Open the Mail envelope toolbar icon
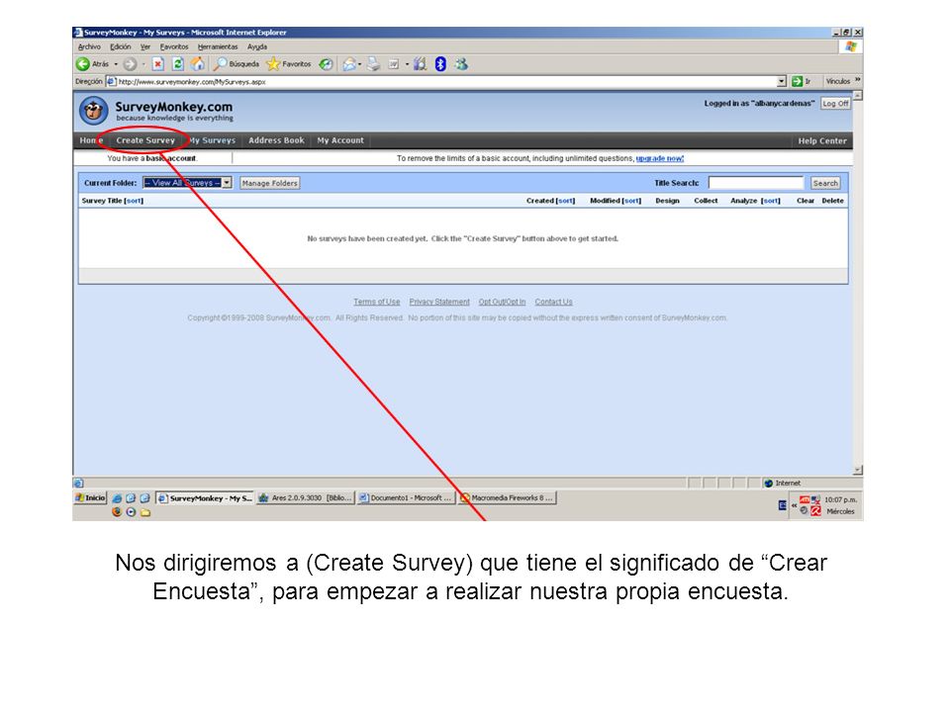Image resolution: width=950 pixels, height=712 pixels. point(349,64)
